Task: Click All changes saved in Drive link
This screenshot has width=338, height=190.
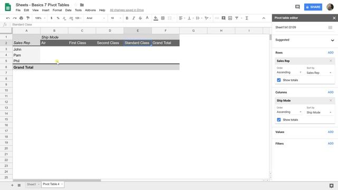Action: pyautogui.click(x=127, y=10)
